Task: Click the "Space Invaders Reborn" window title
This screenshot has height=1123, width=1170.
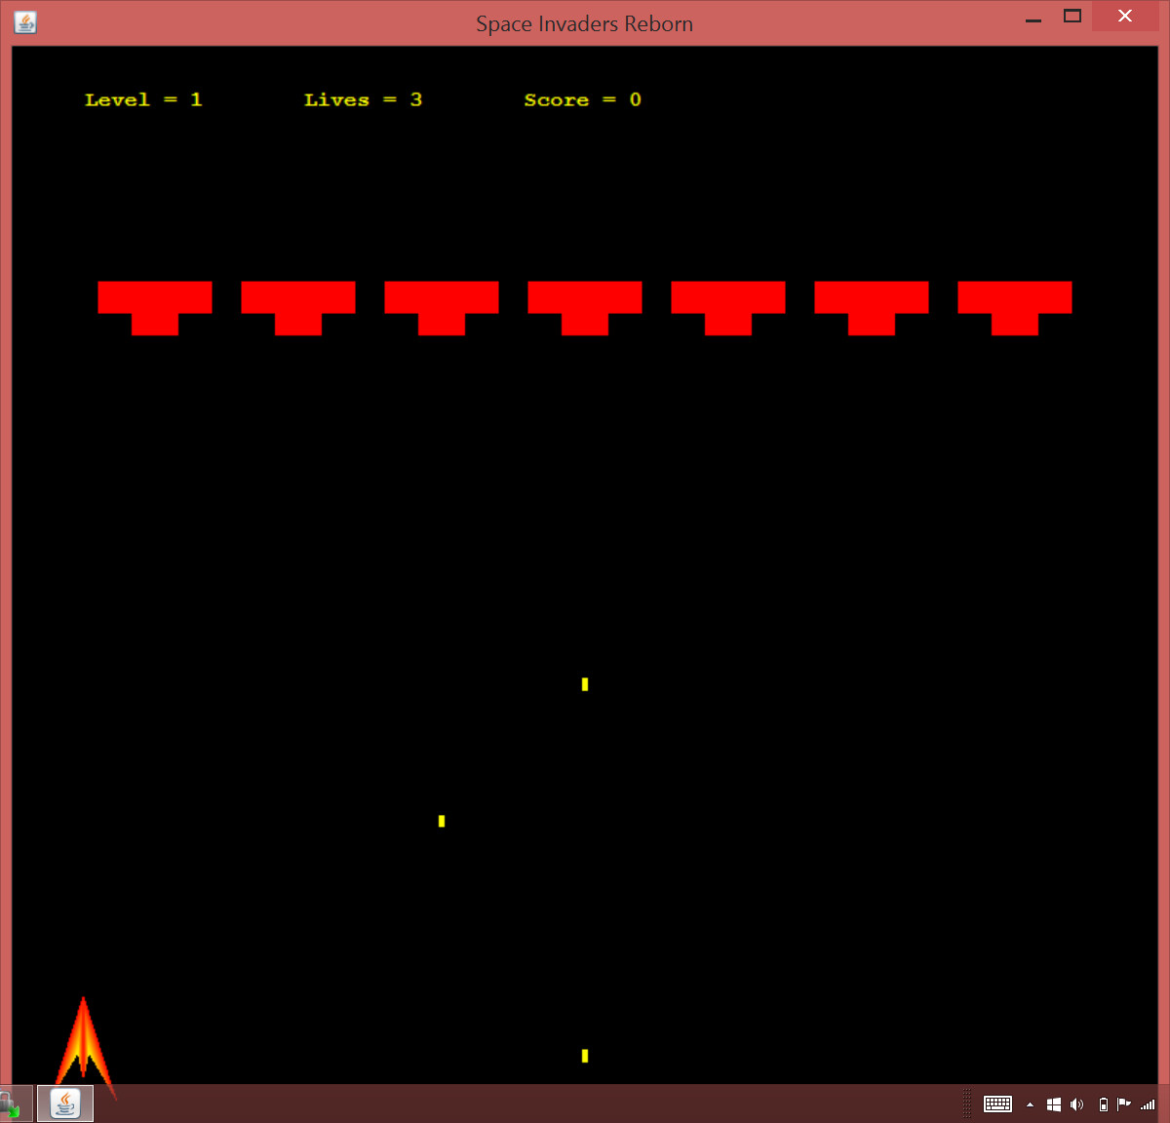Action: [x=584, y=23]
